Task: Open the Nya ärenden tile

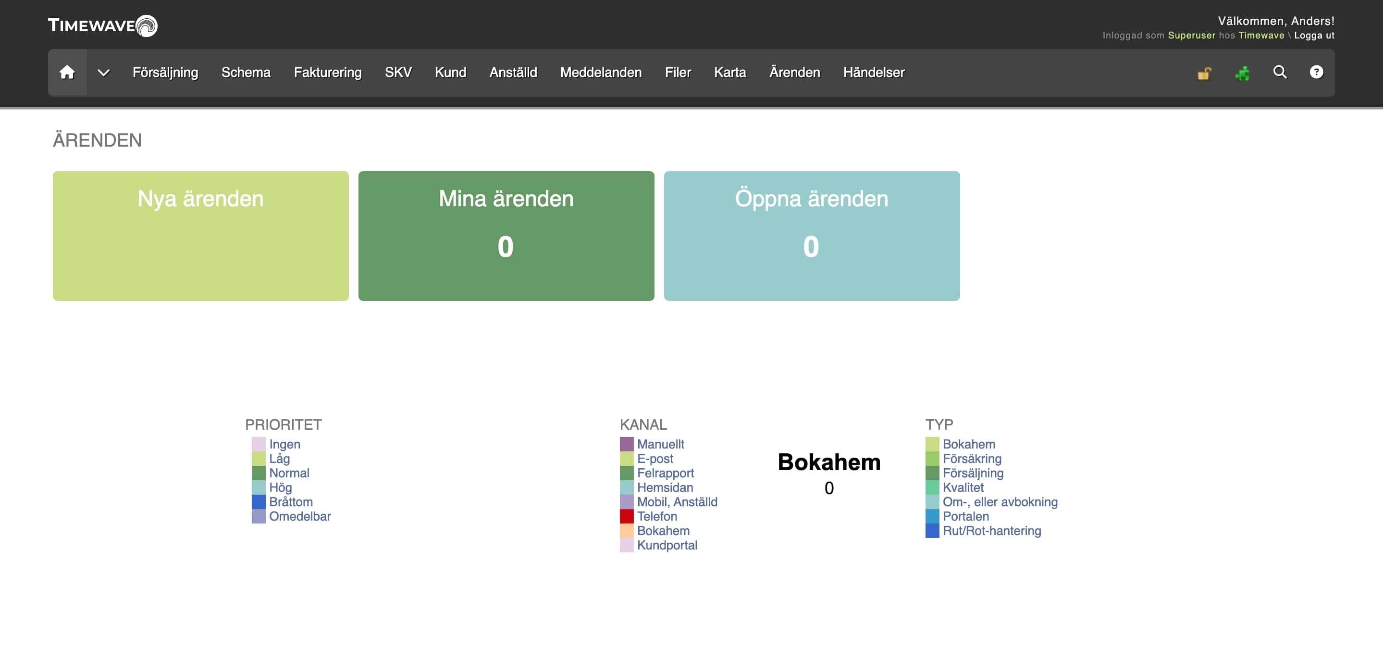Action: pos(201,236)
